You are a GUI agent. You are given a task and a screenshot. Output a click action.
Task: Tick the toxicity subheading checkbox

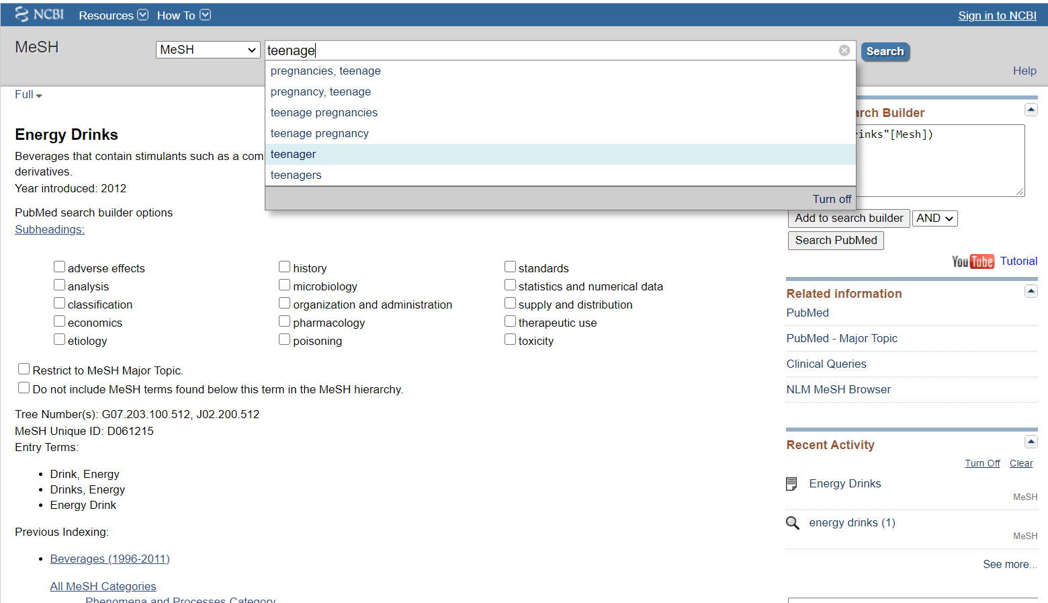pyautogui.click(x=511, y=339)
